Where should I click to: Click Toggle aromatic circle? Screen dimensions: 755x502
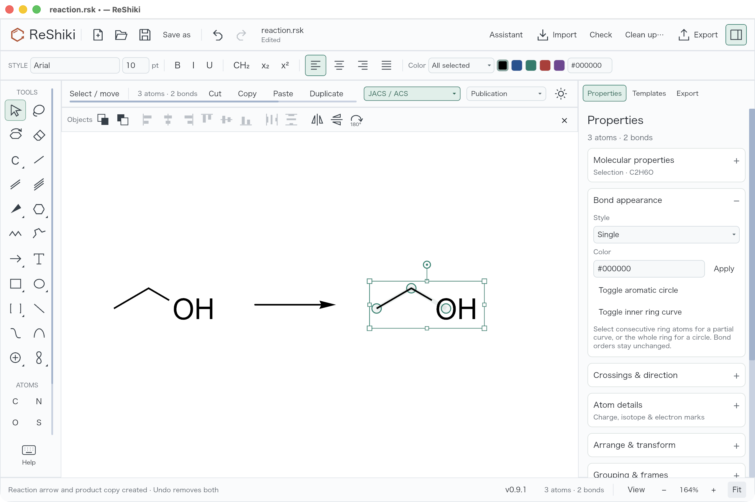pos(638,290)
